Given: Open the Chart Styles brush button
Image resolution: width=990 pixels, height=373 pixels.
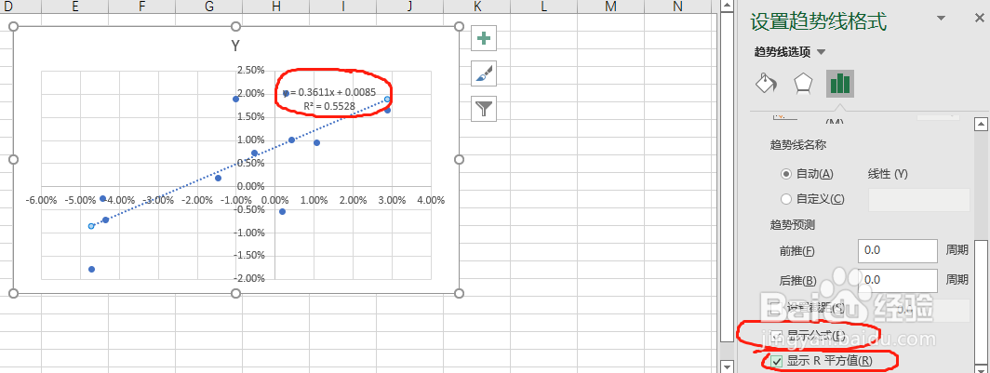Looking at the screenshot, I should [484, 73].
